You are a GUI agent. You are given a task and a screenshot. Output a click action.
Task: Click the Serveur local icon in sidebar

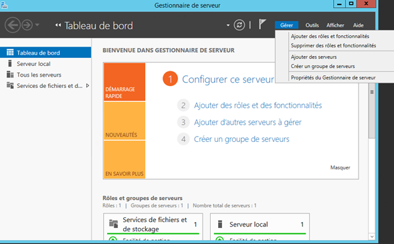point(10,63)
